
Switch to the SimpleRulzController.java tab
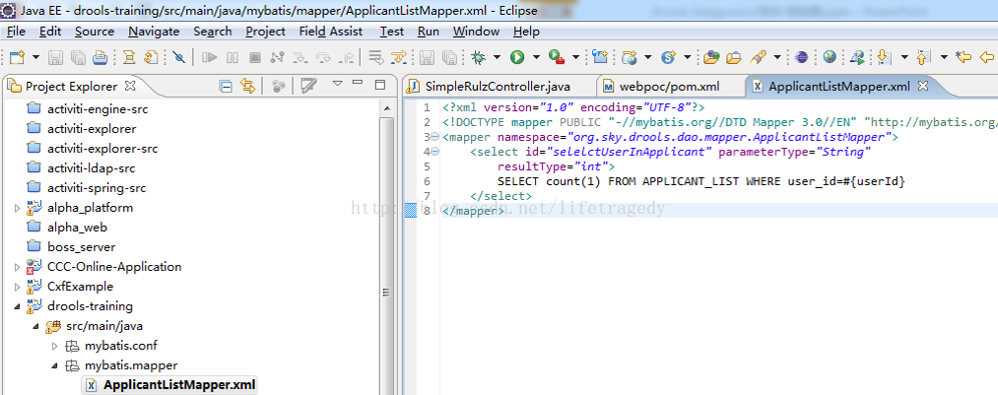click(498, 86)
